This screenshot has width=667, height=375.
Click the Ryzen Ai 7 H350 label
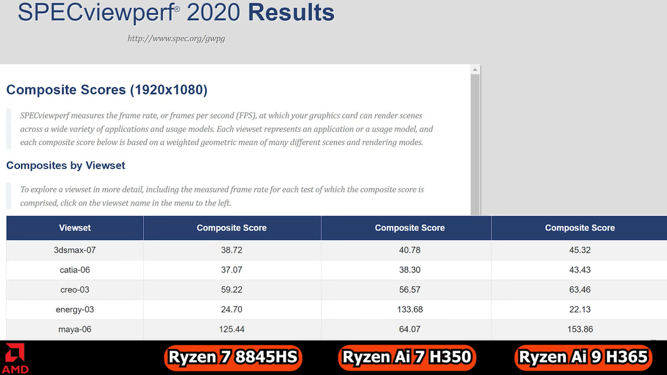tap(406, 357)
